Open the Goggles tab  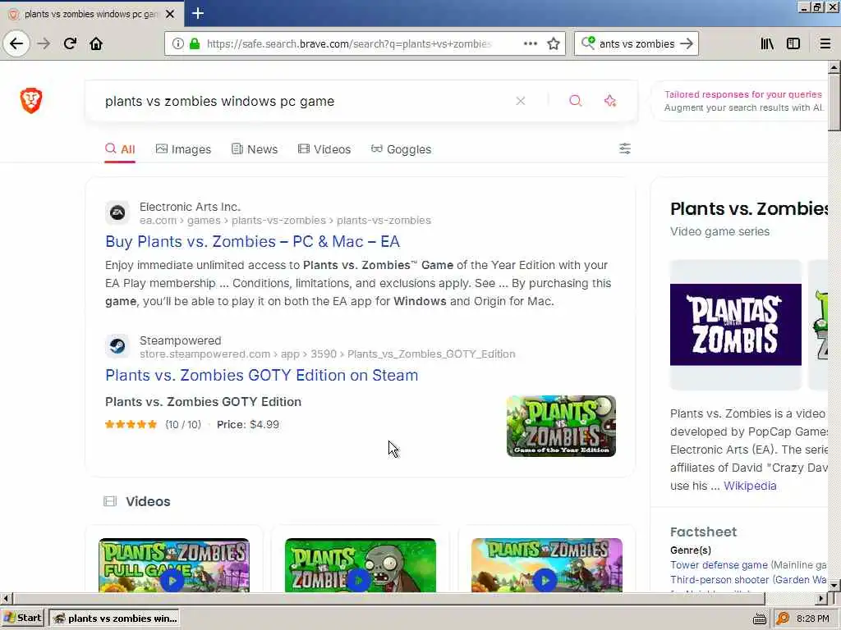point(401,149)
